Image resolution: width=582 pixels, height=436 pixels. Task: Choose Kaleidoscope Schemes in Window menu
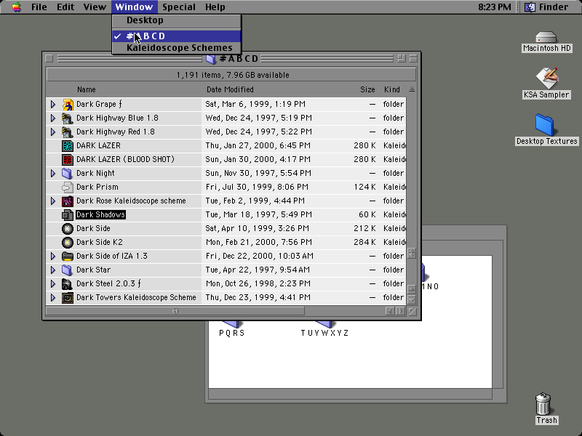click(177, 47)
